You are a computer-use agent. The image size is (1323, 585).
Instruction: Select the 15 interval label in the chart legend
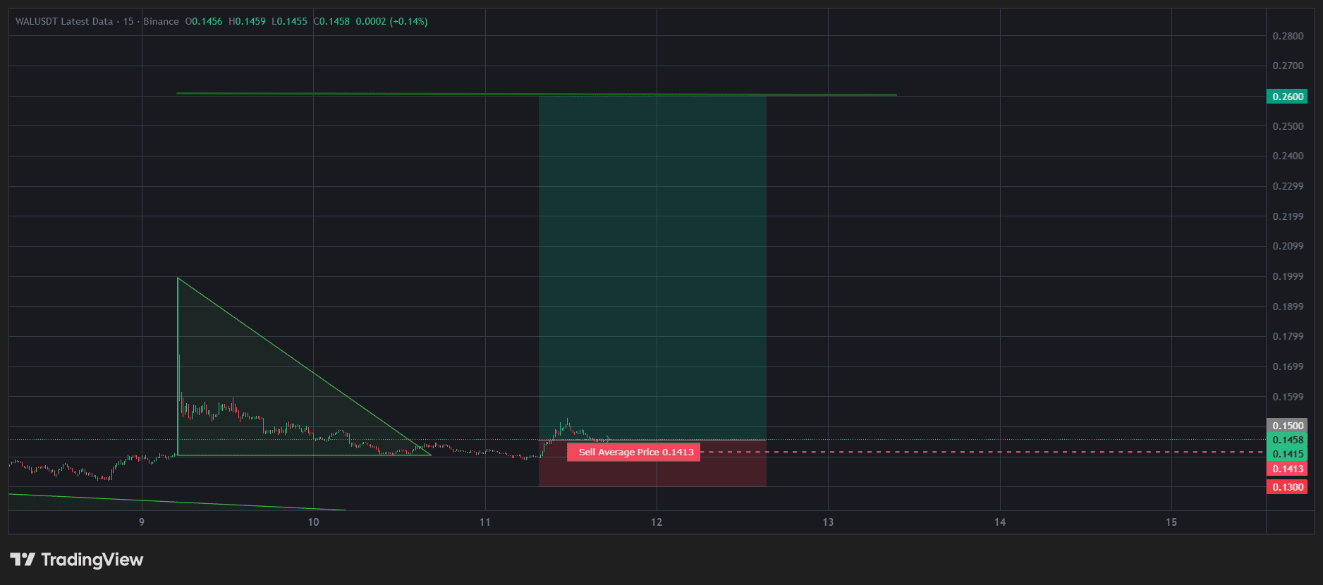tap(128, 21)
